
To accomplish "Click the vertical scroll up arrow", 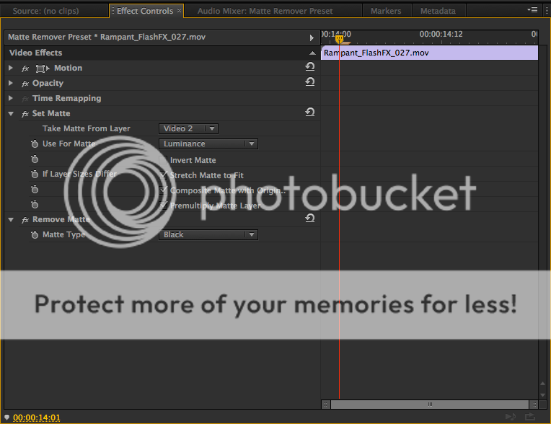I will point(542,383).
